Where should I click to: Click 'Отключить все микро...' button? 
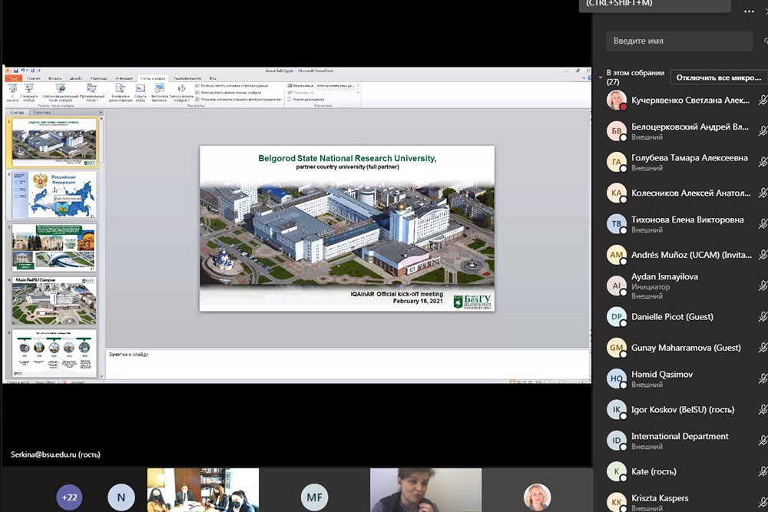pyautogui.click(x=717, y=78)
